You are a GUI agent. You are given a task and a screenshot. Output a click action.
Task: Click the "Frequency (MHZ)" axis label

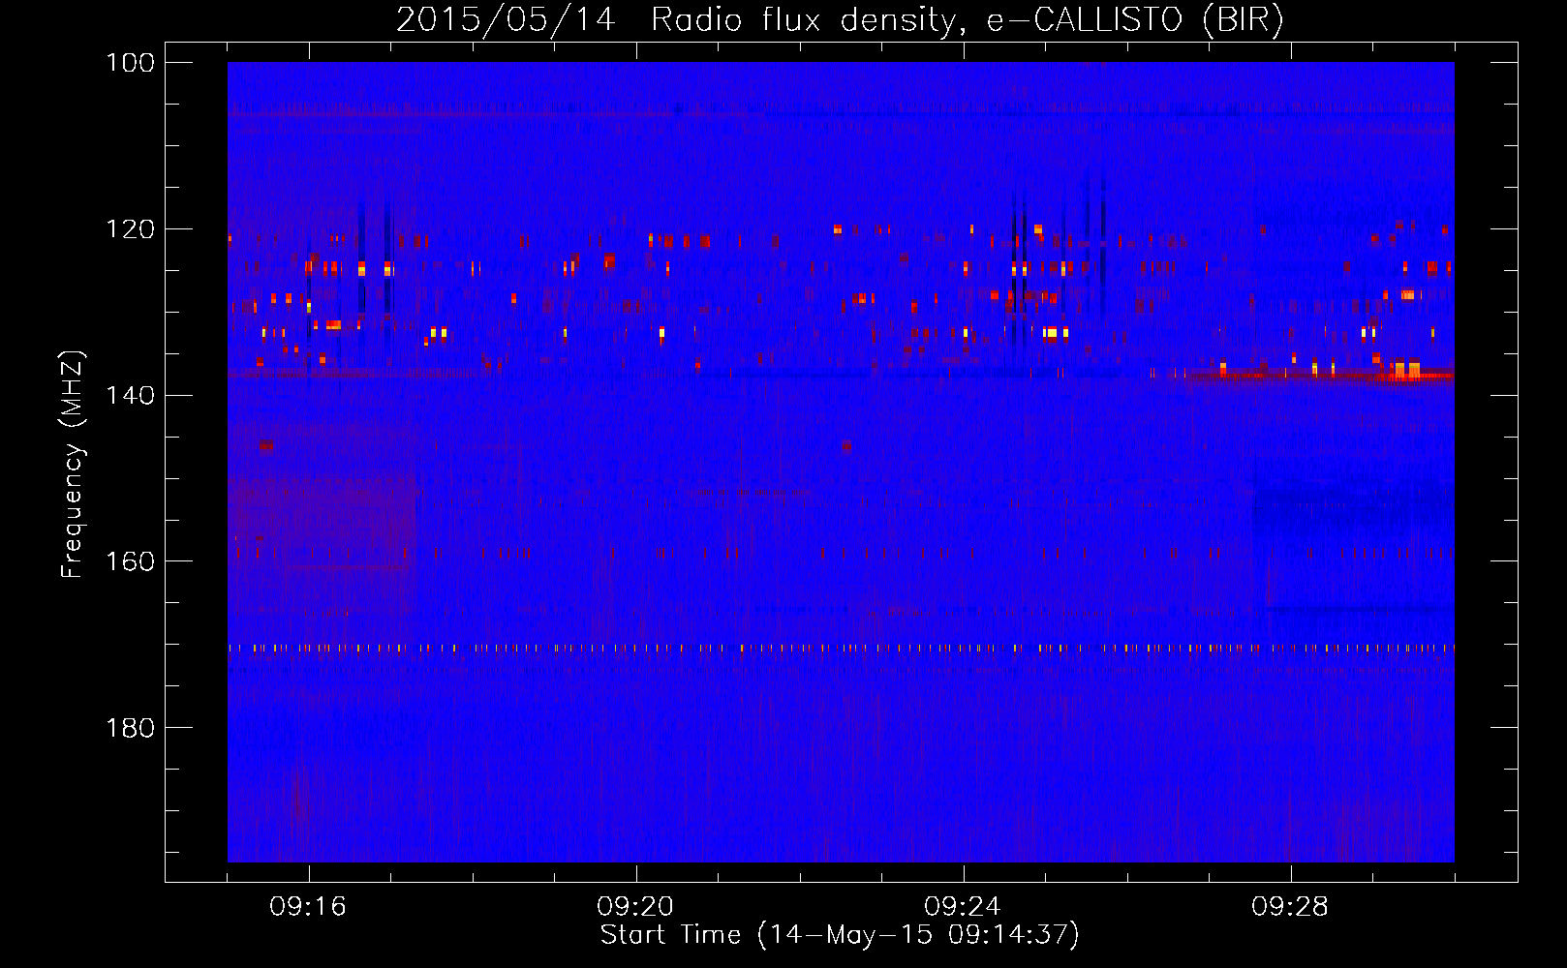coord(73,465)
